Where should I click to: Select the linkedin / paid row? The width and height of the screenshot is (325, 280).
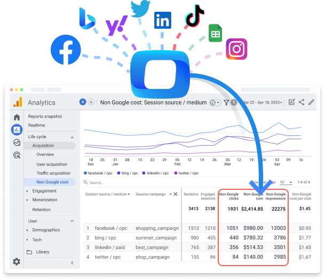click(198, 247)
